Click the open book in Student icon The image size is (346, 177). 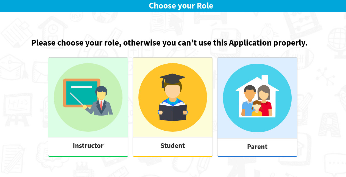tap(173, 112)
